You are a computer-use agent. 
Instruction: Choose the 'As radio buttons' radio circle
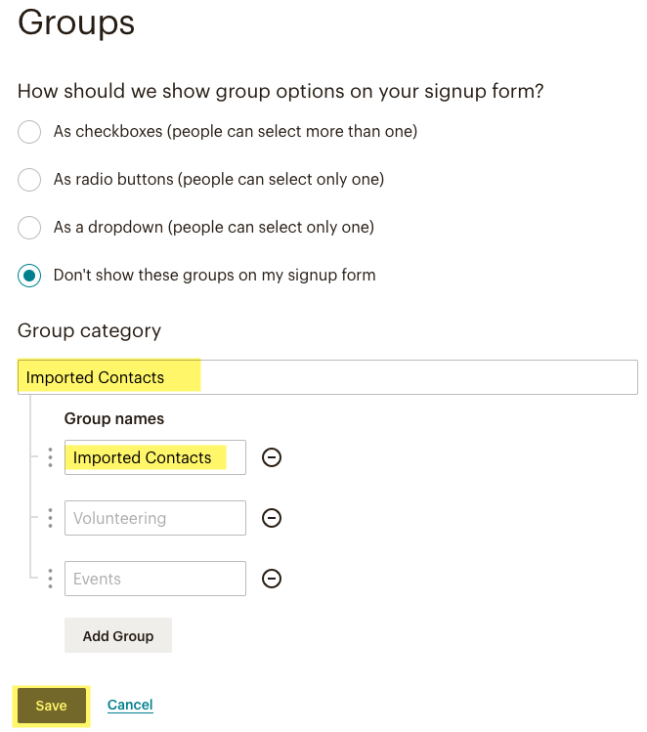point(29,180)
